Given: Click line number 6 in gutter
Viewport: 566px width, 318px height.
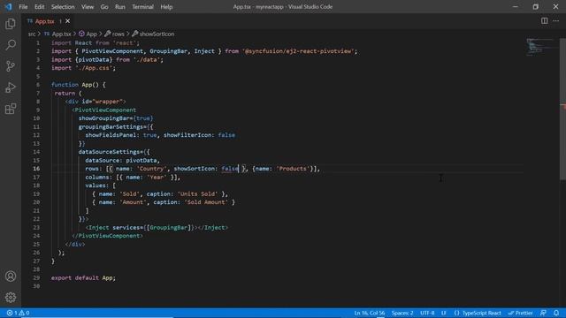Looking at the screenshot, I should (38, 85).
